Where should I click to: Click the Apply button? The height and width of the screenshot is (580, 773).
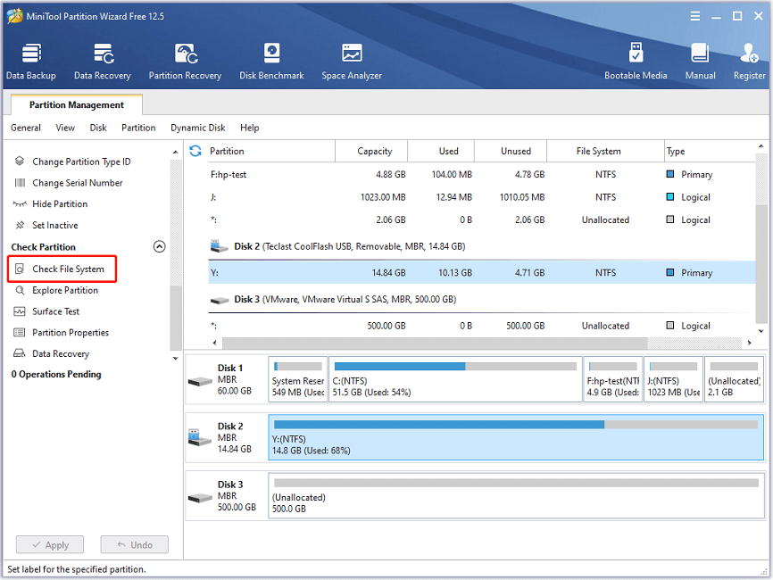point(49,544)
